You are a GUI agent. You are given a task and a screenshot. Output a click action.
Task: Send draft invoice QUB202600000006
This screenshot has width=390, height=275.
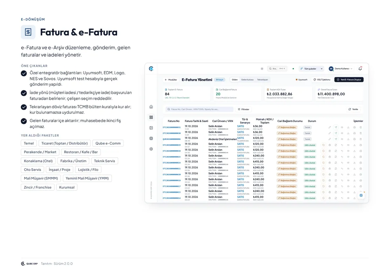point(336,139)
